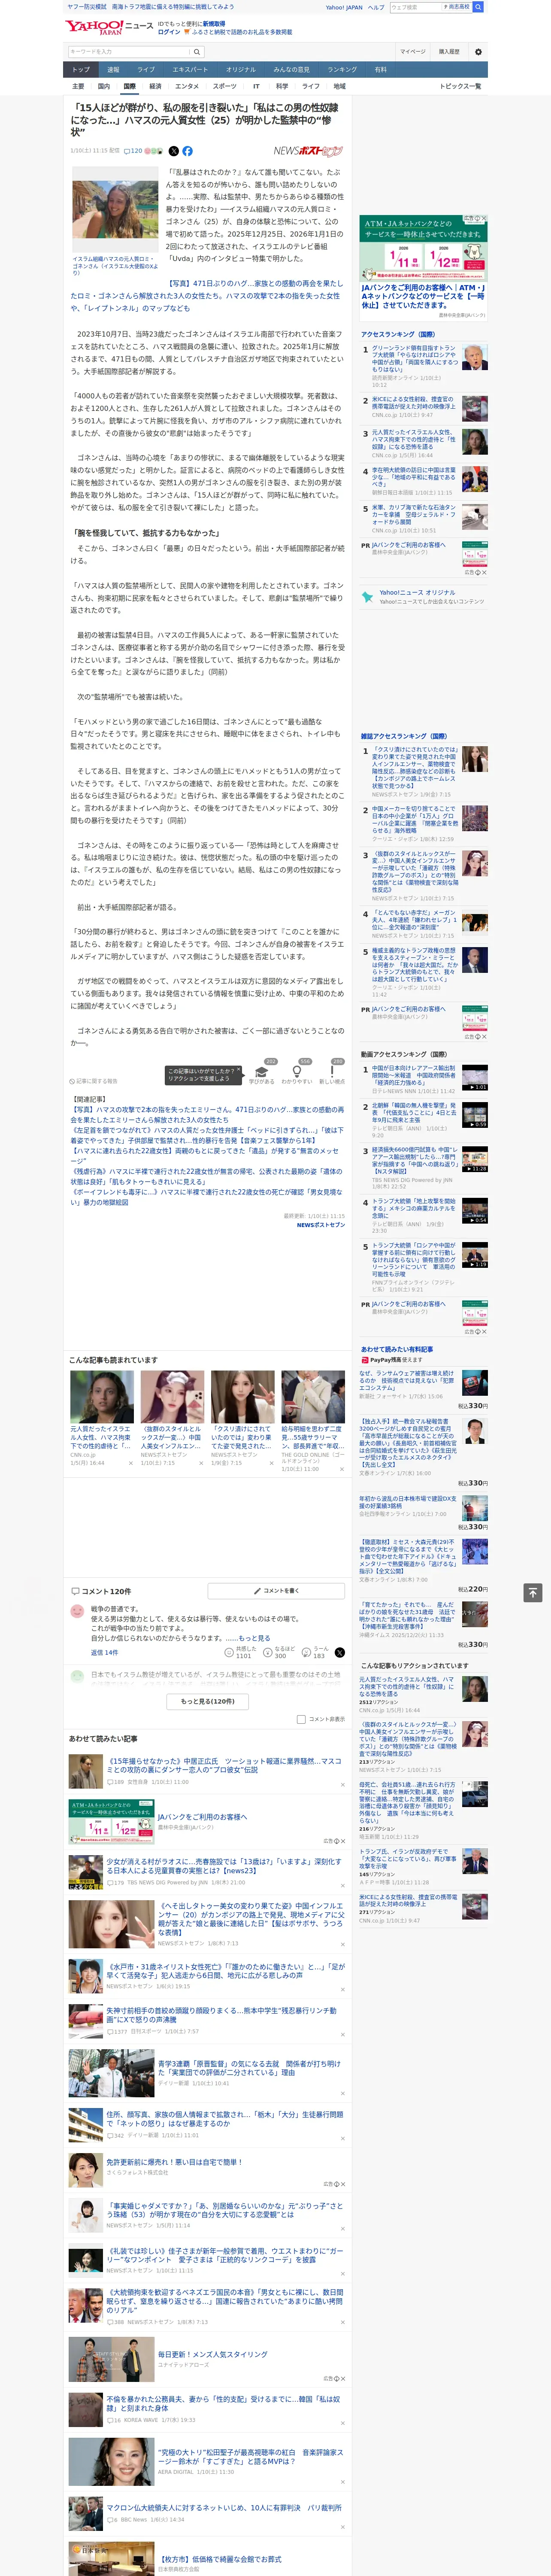React with 学びがある graduation cap icon
This screenshot has height=2576, width=551.
(x=262, y=1071)
